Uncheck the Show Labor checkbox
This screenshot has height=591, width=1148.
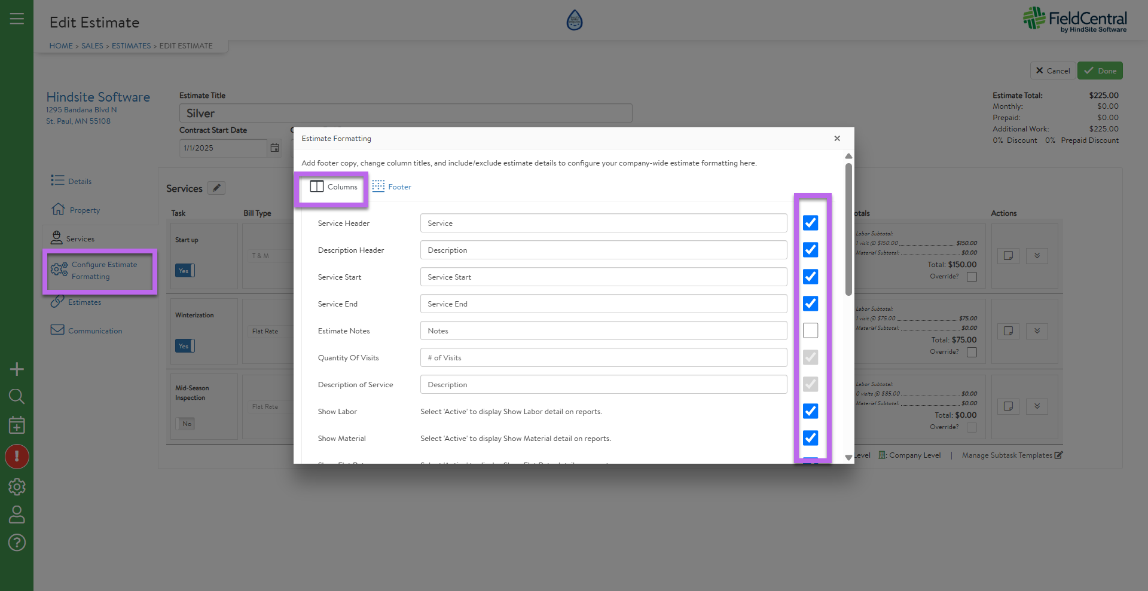(x=810, y=411)
